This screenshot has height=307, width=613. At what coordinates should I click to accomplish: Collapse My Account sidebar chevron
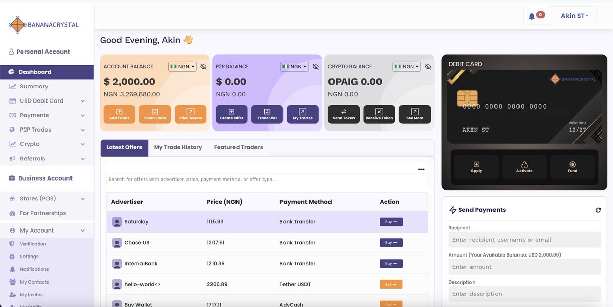(83, 231)
